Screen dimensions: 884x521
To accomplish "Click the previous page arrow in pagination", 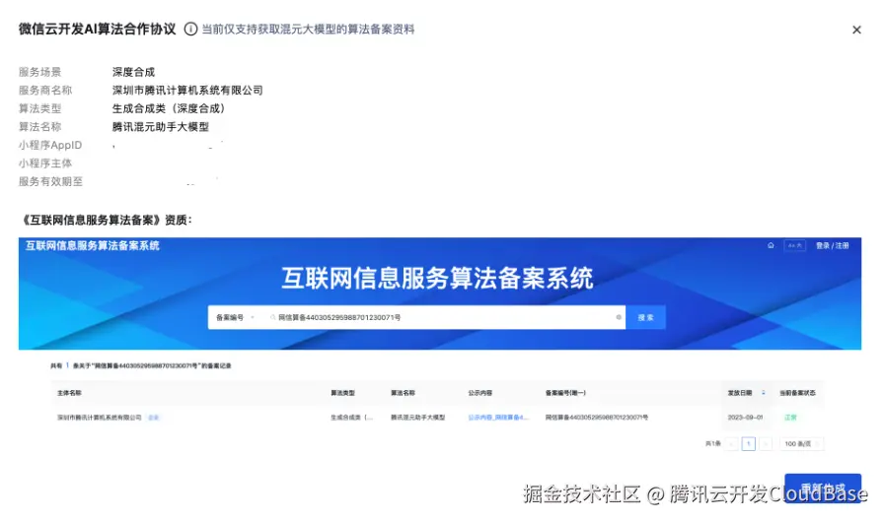I will click(732, 444).
